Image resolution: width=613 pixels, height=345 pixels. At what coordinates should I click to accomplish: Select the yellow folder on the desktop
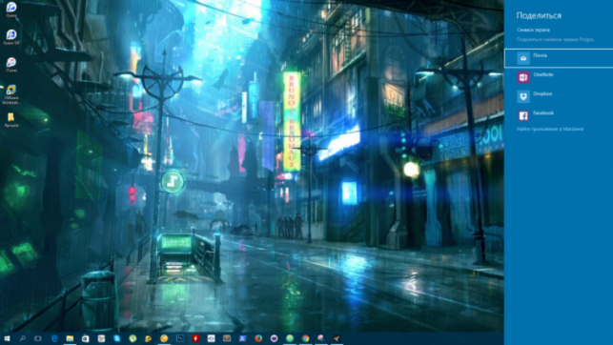(x=11, y=119)
